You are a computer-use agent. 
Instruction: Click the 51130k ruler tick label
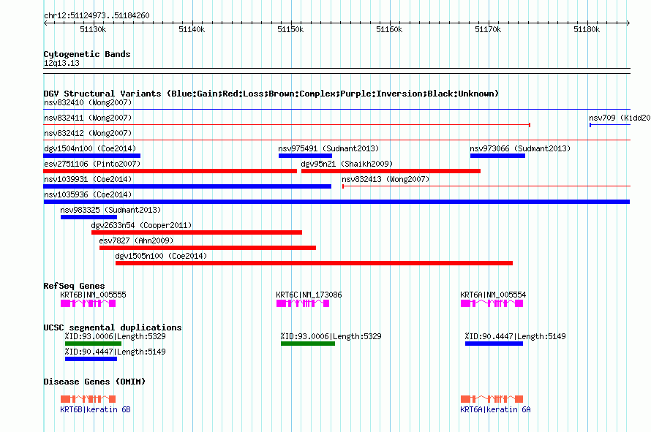coord(93,29)
